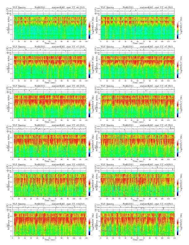
Task: Click the ch.1 waveform strip above the 9:20:0 spectrogram
Action: click(49, 129)
